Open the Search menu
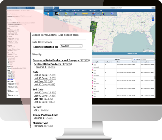The height and width of the screenshot is (140, 162). tap(55, 11)
